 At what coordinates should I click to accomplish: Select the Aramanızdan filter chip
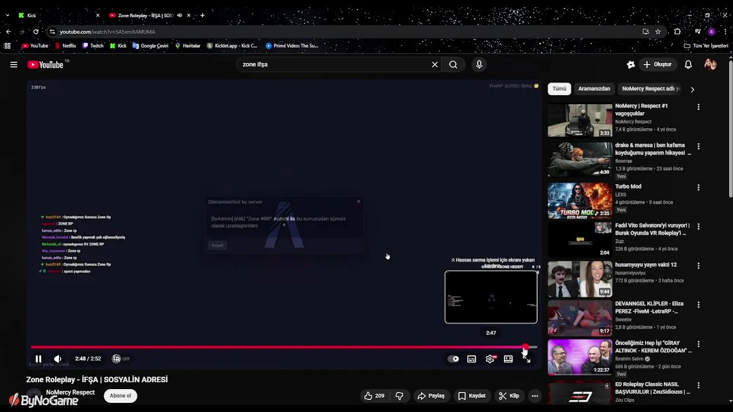pyautogui.click(x=594, y=89)
